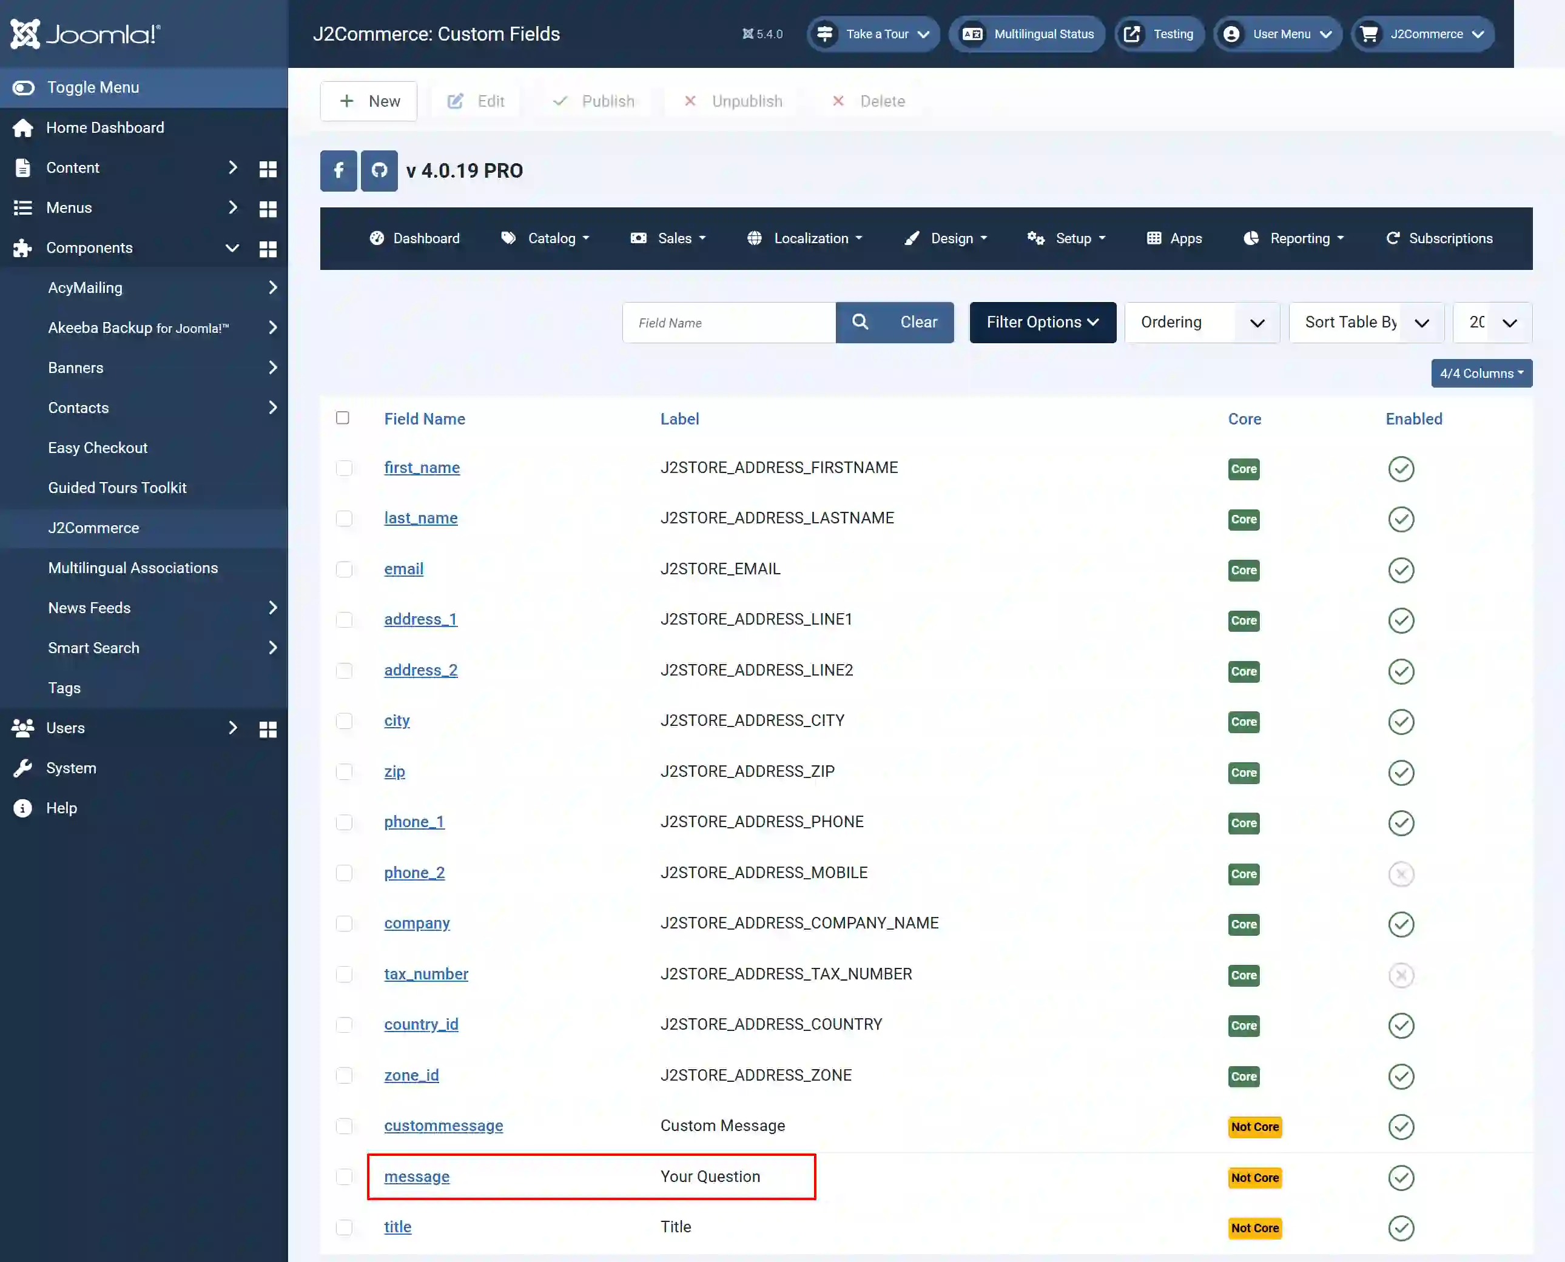Toggle enabled status for message field

pyautogui.click(x=1401, y=1178)
